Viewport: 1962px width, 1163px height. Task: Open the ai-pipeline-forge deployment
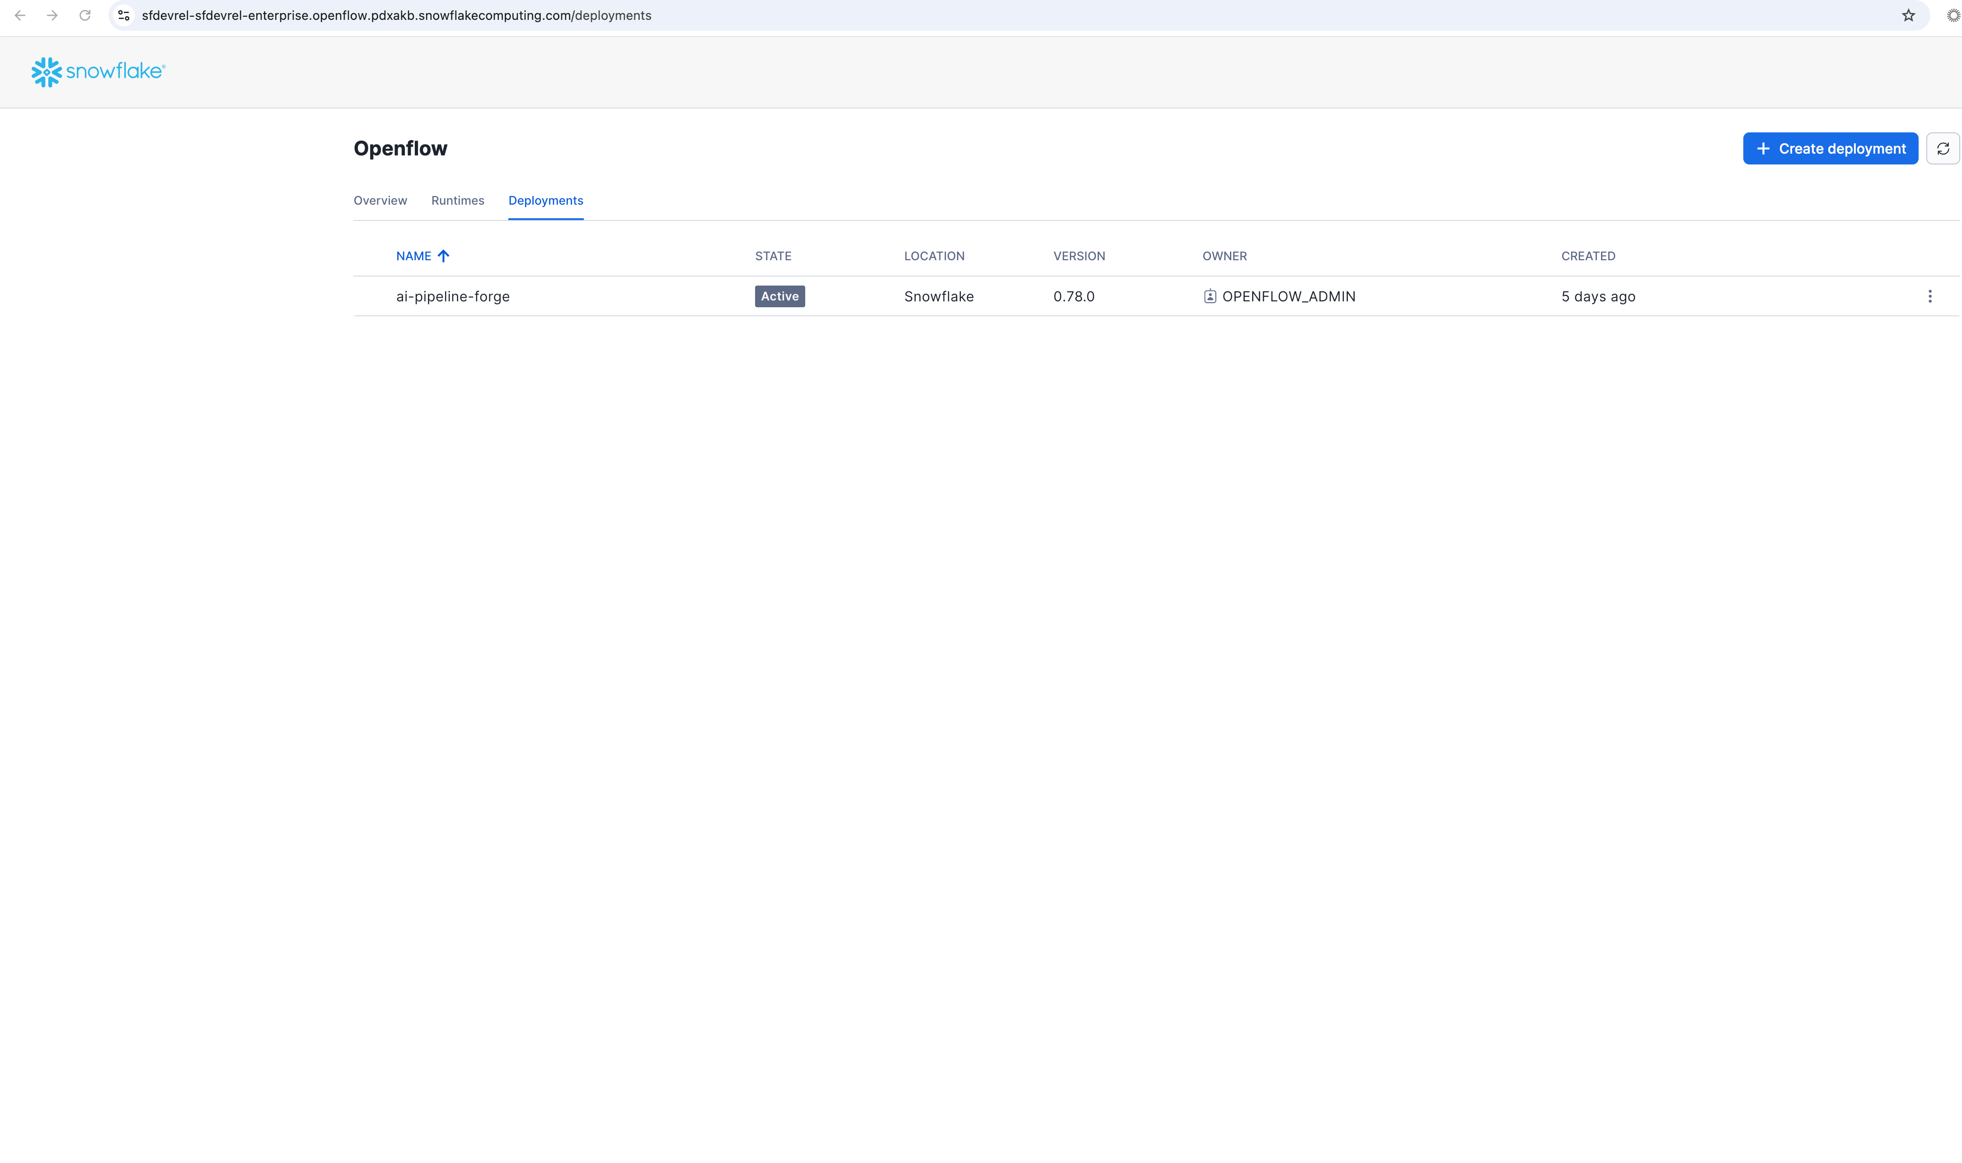pyautogui.click(x=453, y=296)
